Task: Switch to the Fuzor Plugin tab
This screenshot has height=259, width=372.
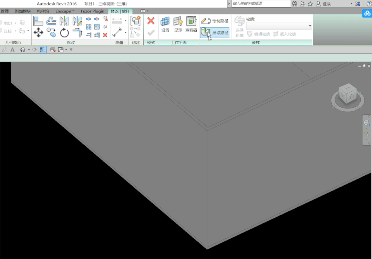Action: (93, 11)
